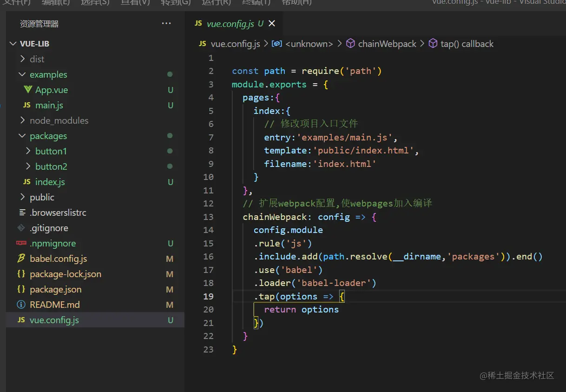Click vue.config.js in the breadcrumb
566x392 pixels.
235,44
